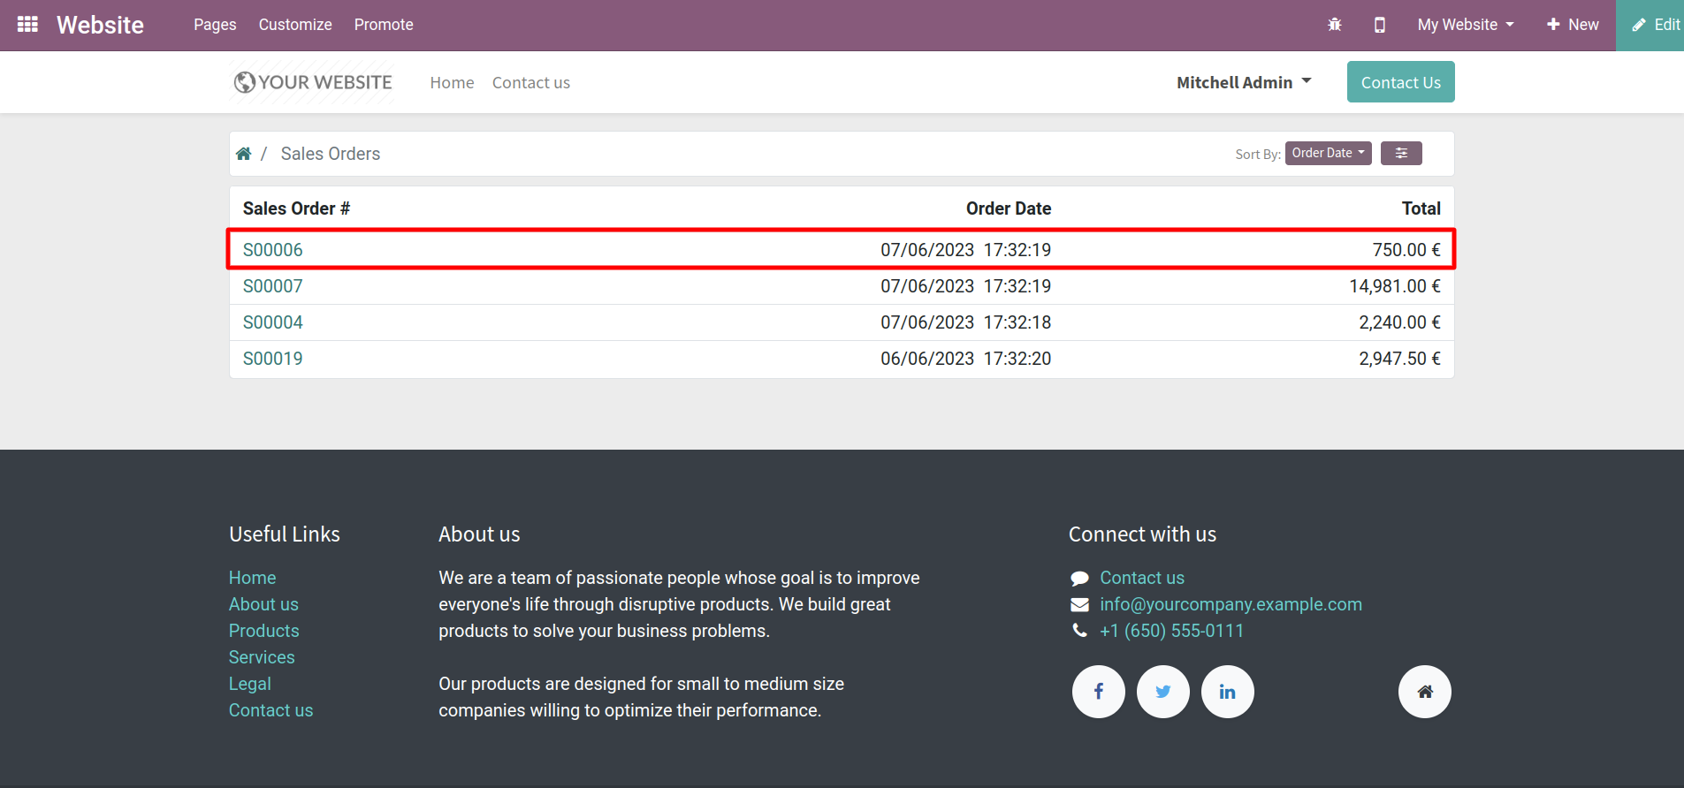Open the Twitter social icon
The image size is (1684, 788).
(1162, 692)
